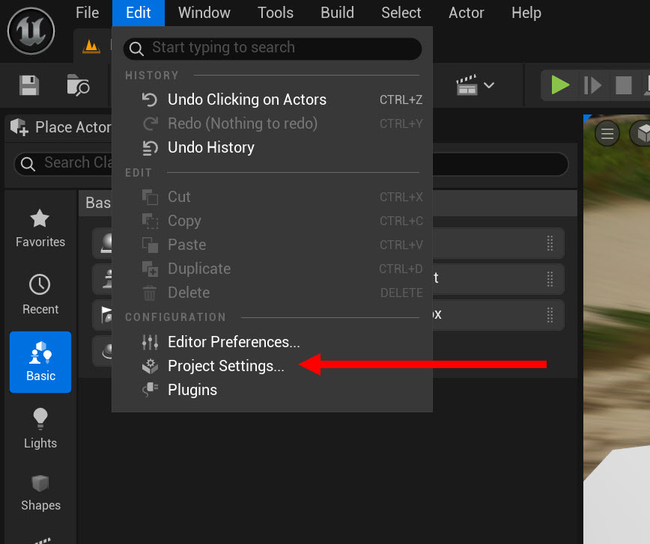The image size is (650, 544).
Task: Click the Editor Preferences sliders icon
Action: (x=150, y=342)
